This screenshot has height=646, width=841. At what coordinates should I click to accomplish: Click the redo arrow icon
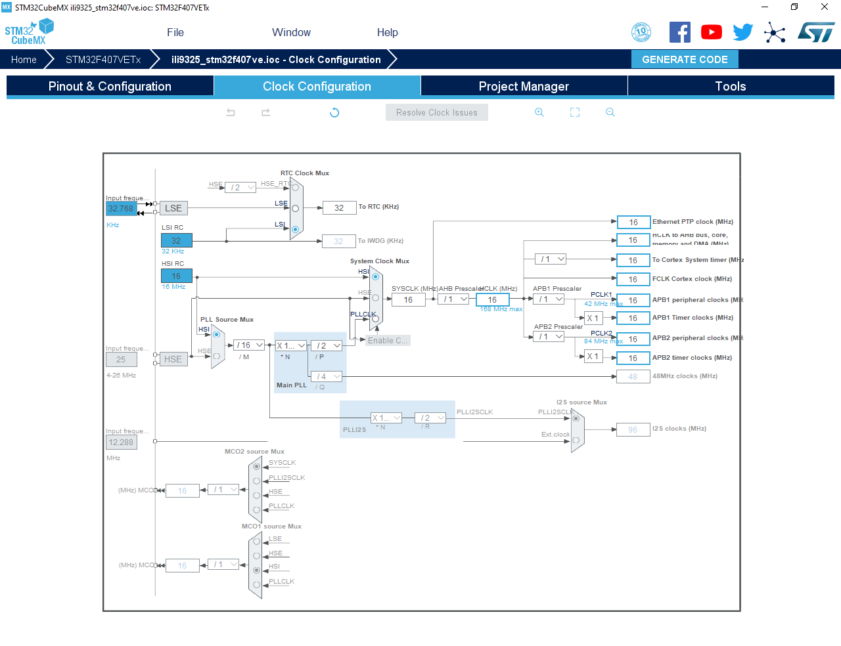(266, 112)
